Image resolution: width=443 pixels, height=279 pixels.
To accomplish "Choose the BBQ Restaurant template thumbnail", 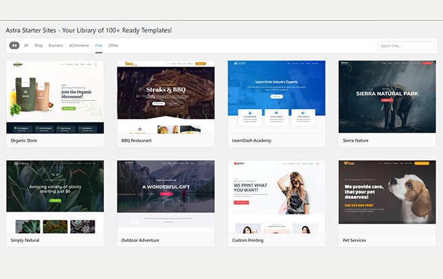I will pos(165,97).
